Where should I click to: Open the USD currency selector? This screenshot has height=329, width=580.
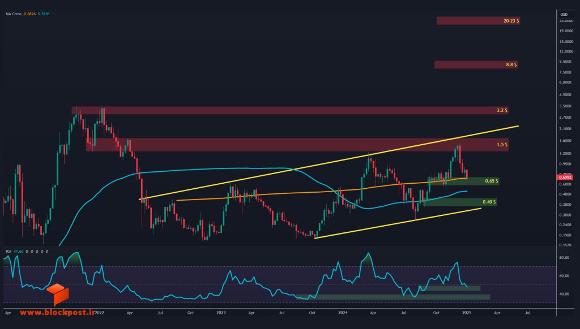click(564, 14)
